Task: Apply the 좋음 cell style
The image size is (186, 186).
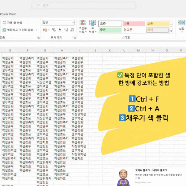Action: pos(110,30)
